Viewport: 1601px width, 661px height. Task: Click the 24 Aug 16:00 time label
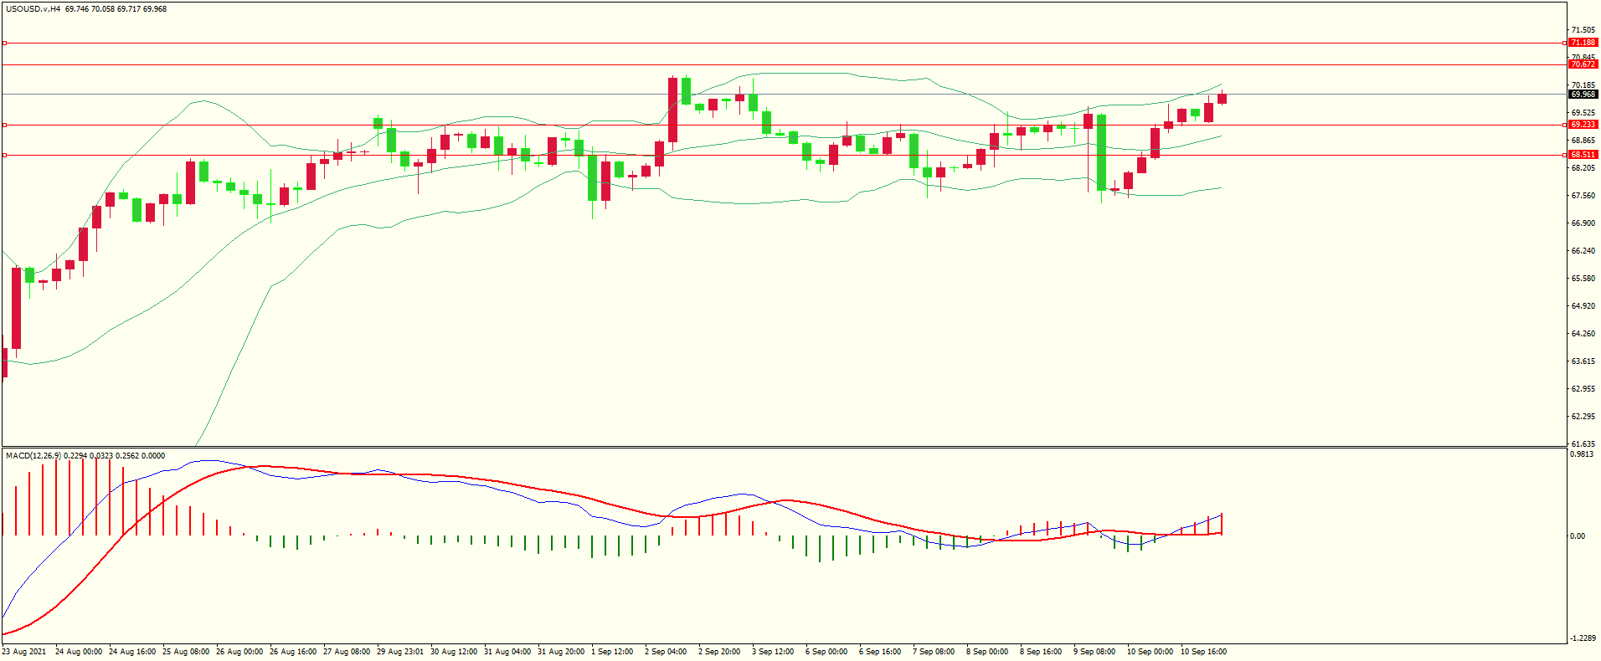132,652
